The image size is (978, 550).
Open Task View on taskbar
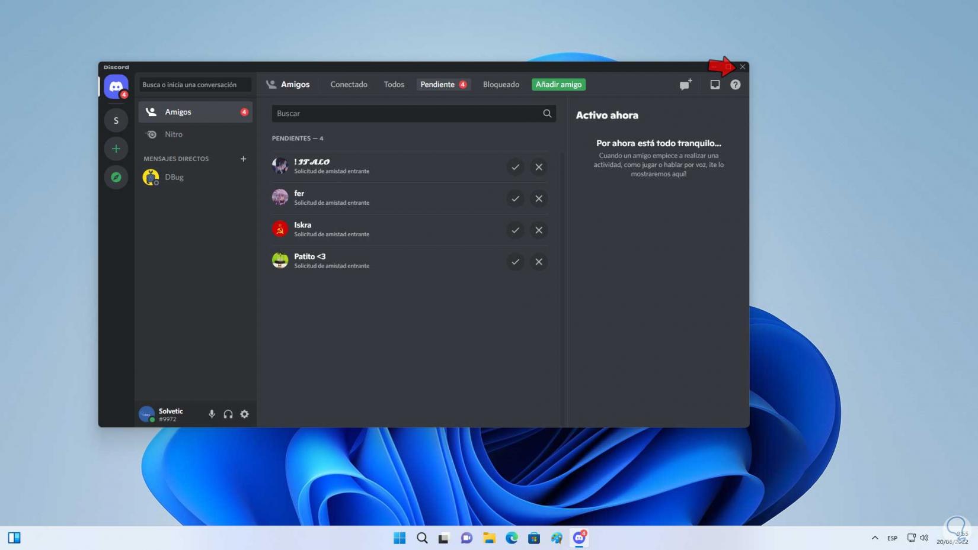point(444,538)
